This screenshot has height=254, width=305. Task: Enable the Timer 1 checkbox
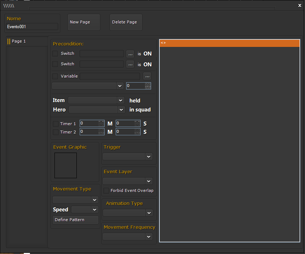point(56,124)
